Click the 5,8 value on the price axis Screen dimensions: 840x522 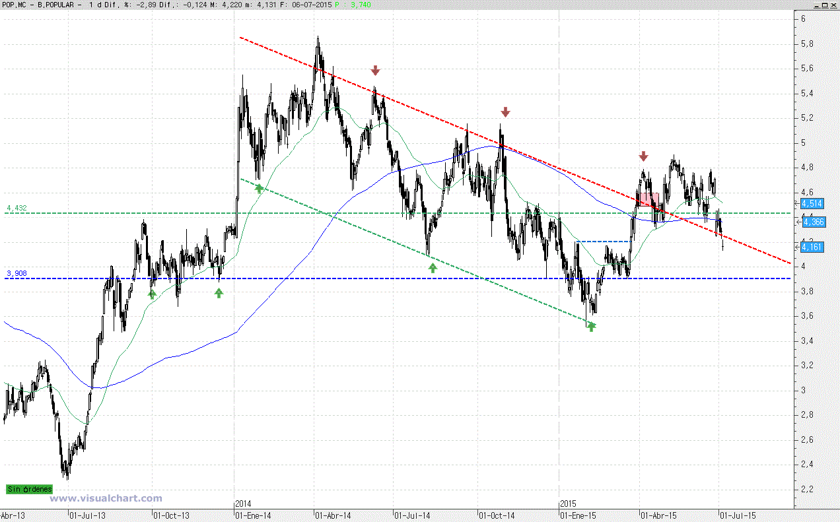(806, 44)
